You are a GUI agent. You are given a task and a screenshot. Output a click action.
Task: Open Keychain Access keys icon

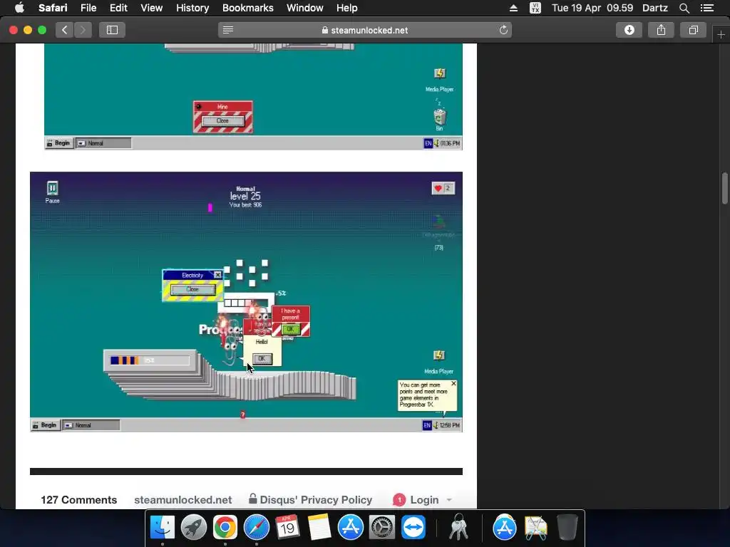(458, 528)
